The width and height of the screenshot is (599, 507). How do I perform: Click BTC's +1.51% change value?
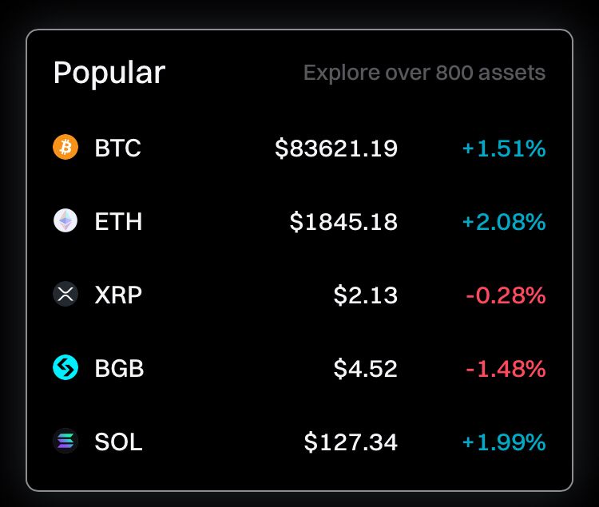coord(504,148)
